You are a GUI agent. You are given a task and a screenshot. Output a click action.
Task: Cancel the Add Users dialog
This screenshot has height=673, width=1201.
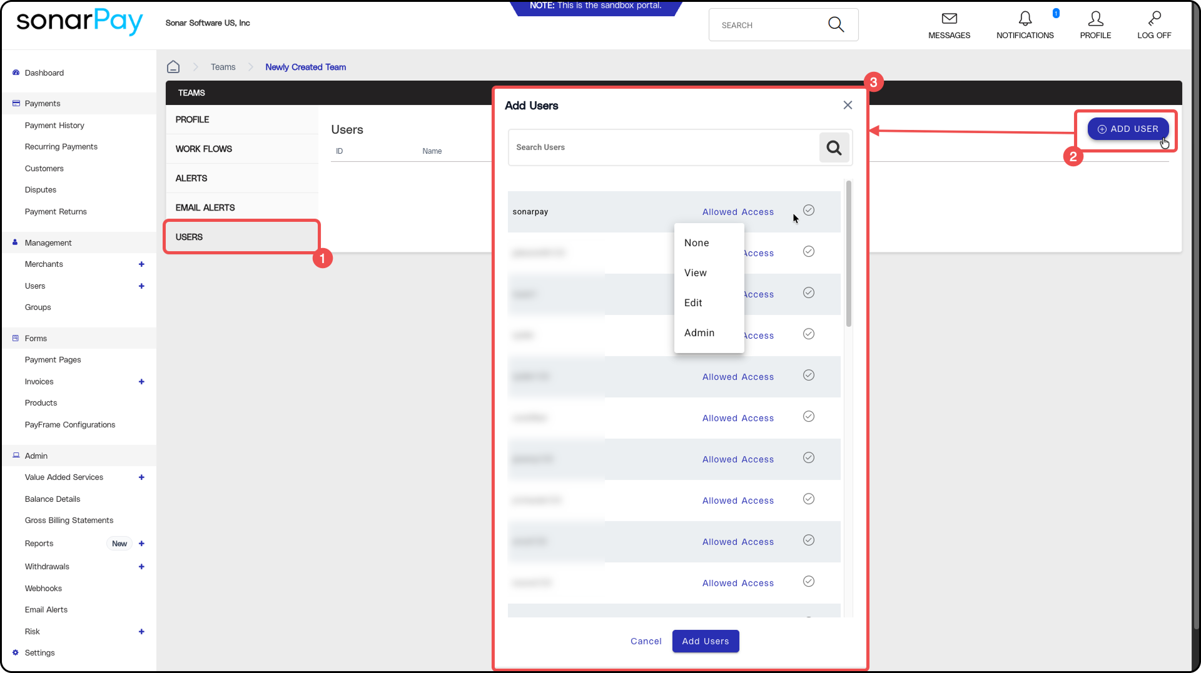pyautogui.click(x=646, y=641)
